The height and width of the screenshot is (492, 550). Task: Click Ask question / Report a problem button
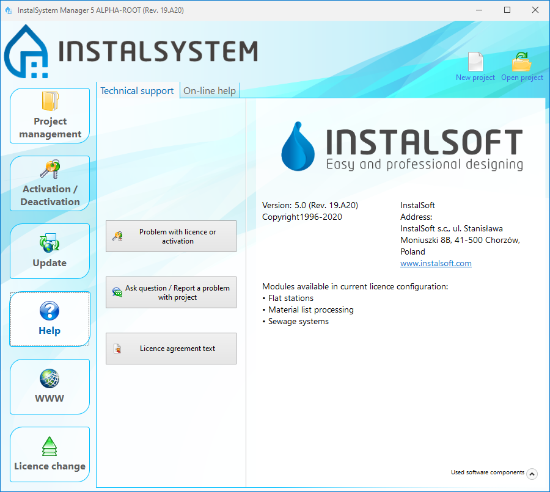(171, 292)
